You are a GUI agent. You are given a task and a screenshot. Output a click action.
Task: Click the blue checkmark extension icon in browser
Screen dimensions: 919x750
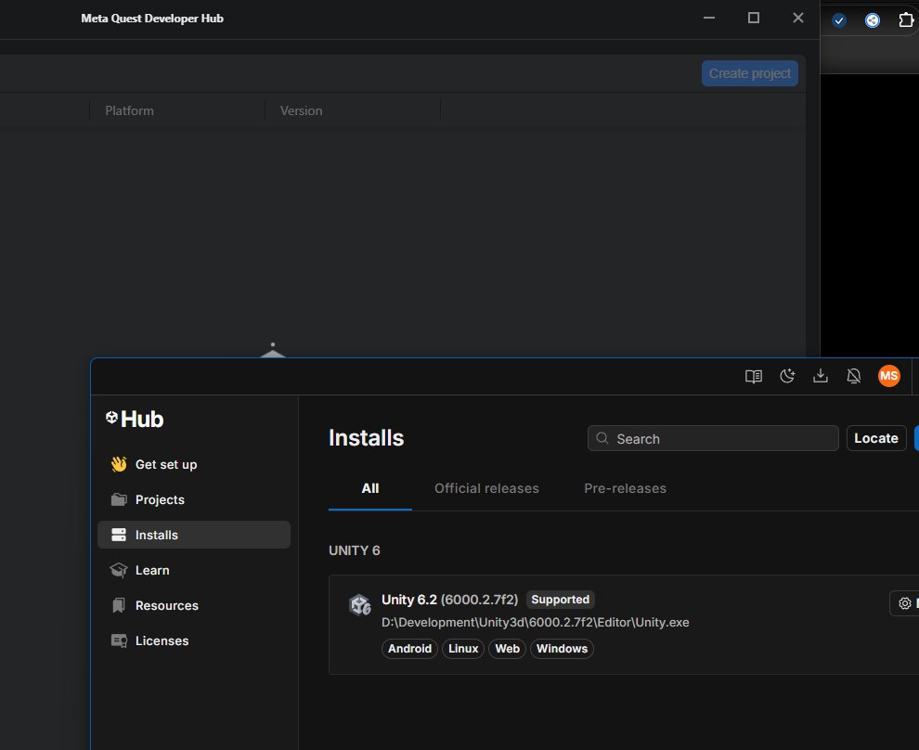point(839,21)
